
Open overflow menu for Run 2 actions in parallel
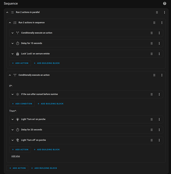tap(164, 12)
